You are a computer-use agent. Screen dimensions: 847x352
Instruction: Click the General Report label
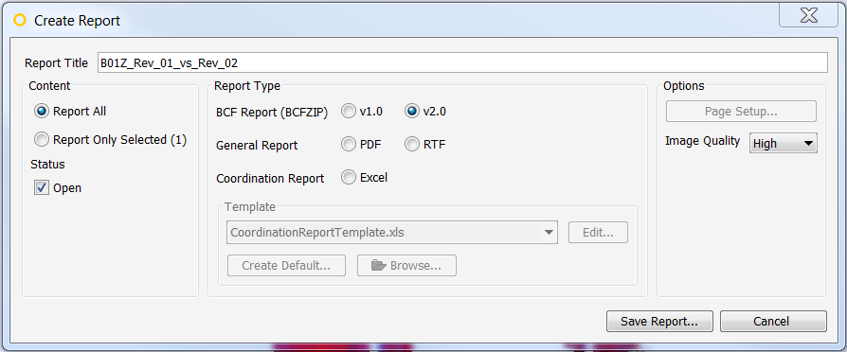(x=257, y=146)
